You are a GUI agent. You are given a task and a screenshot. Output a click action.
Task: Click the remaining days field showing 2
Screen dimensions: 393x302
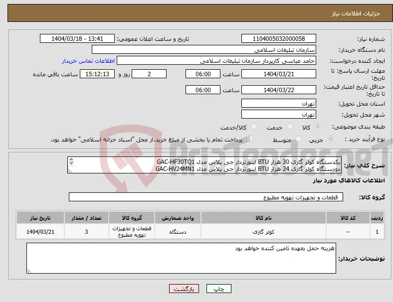click(x=149, y=74)
